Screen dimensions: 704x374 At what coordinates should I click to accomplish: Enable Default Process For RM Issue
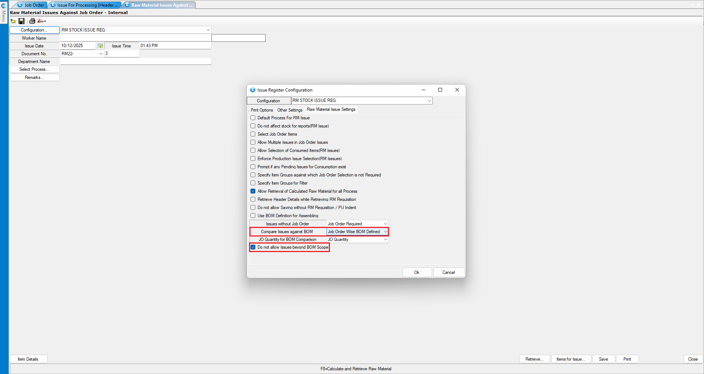pyautogui.click(x=253, y=118)
